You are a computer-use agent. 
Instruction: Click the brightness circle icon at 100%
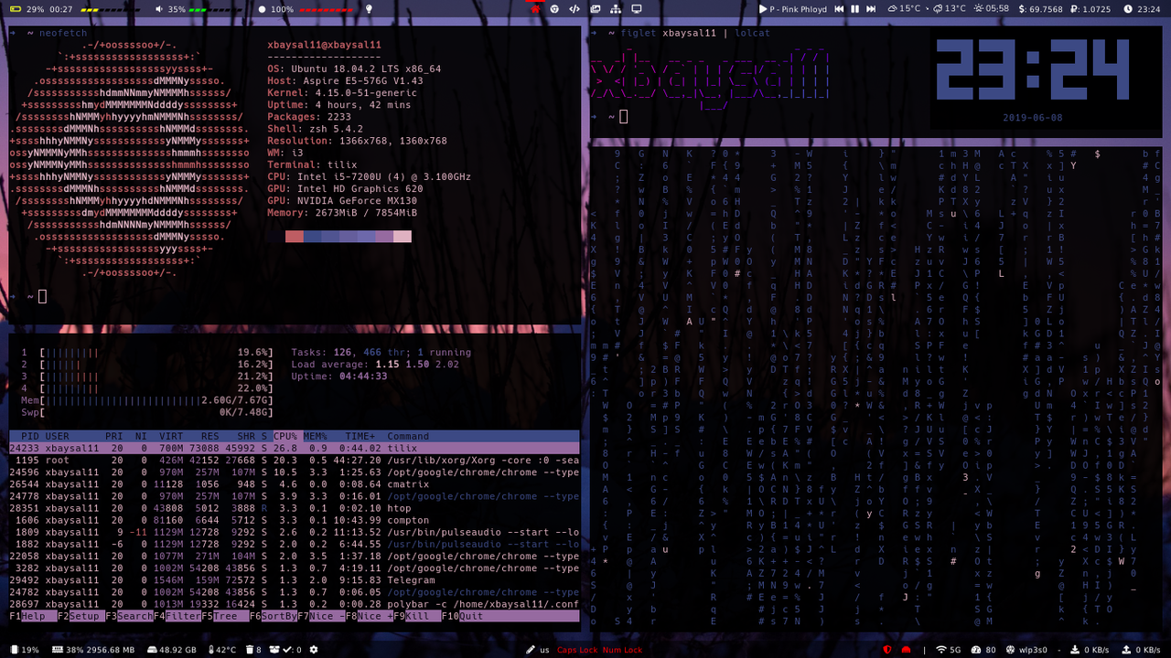click(263, 8)
